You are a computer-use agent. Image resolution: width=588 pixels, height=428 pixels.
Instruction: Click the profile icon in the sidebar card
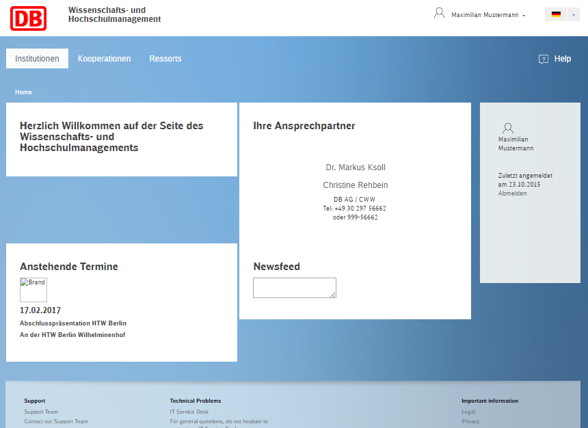click(x=507, y=128)
